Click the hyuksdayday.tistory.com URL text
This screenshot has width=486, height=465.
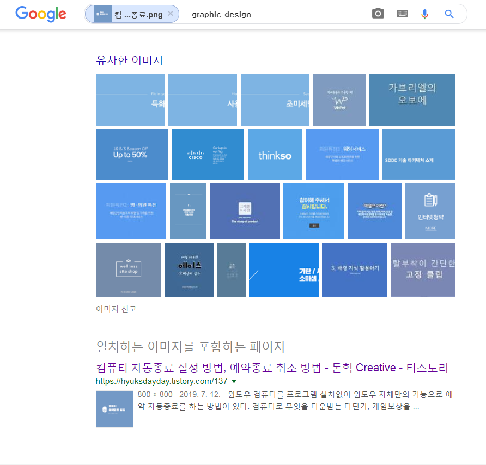[x=161, y=381]
